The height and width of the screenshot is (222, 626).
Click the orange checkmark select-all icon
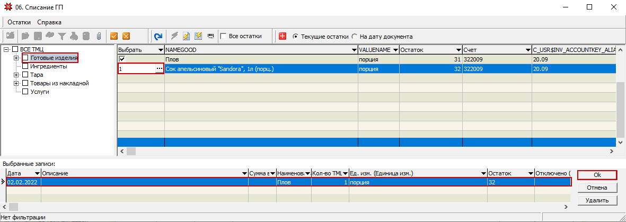[114, 37]
